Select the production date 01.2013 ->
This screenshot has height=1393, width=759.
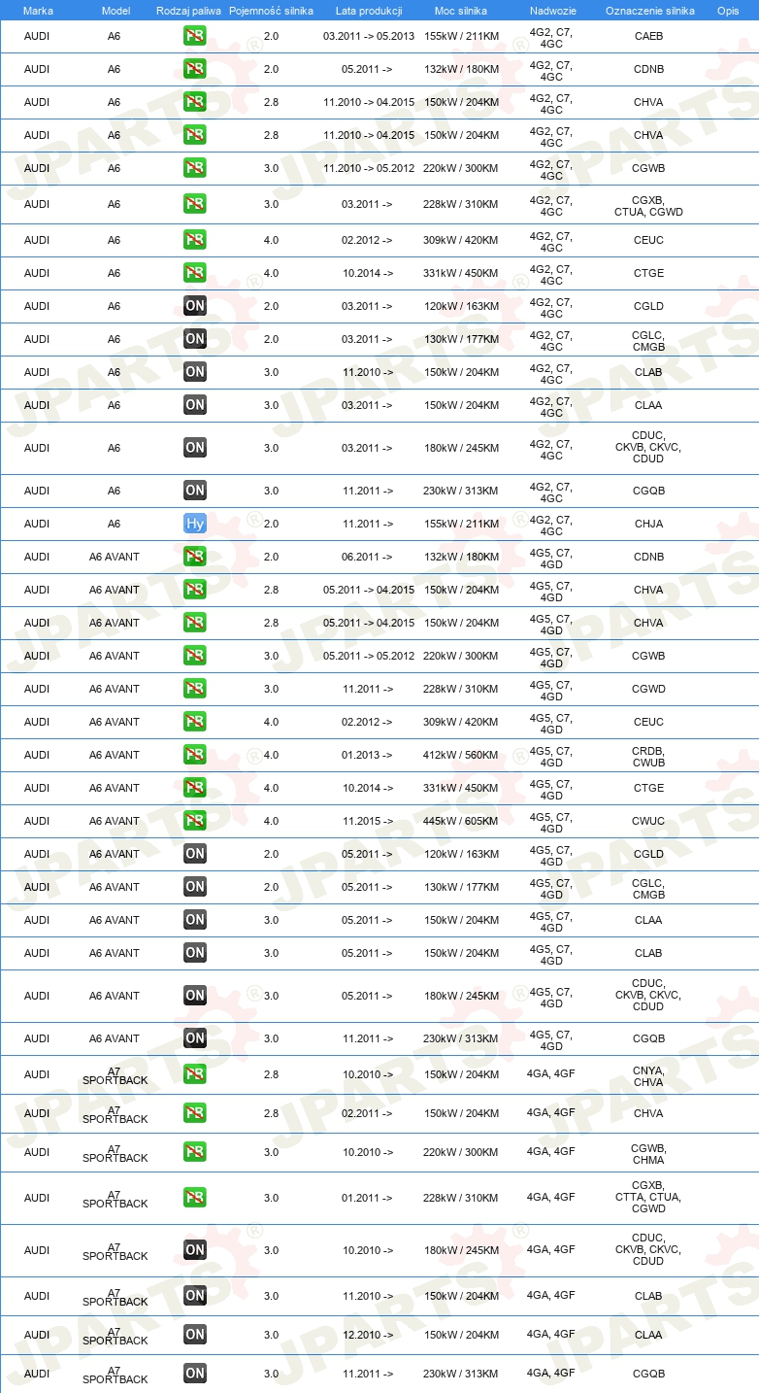pyautogui.click(x=367, y=755)
